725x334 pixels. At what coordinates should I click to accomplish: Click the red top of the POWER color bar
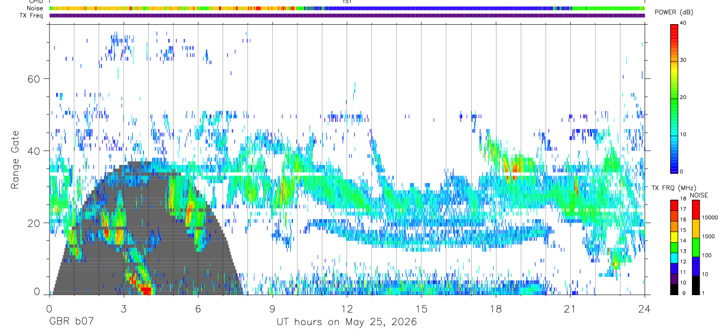coord(674,28)
